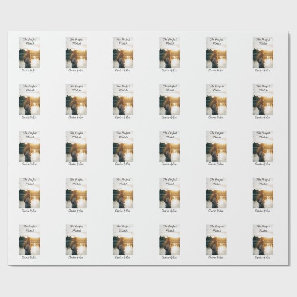This screenshot has height=297, width=297.
Task: Click the names caption under row five column five
Action: pos(216,258)
